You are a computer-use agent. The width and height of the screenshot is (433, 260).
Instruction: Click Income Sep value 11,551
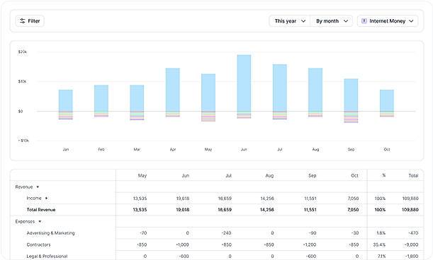coord(310,199)
